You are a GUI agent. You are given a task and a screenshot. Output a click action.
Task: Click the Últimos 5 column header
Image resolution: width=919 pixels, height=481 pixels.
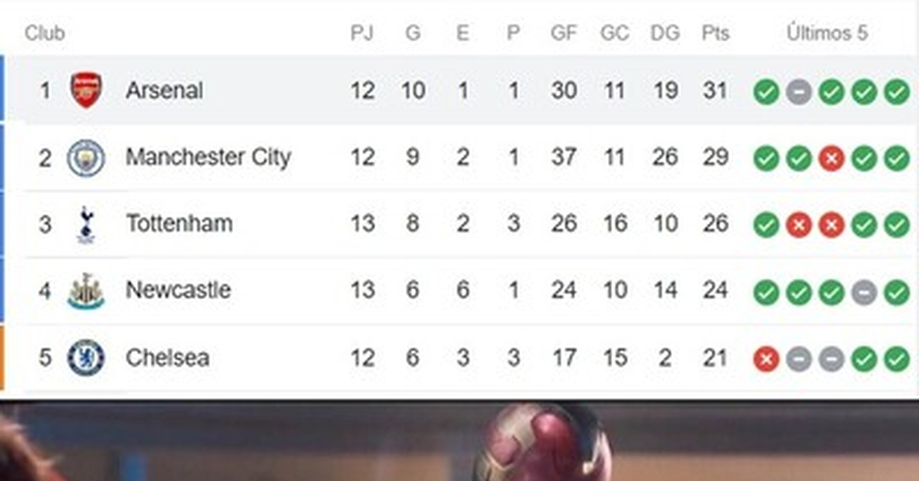(827, 33)
